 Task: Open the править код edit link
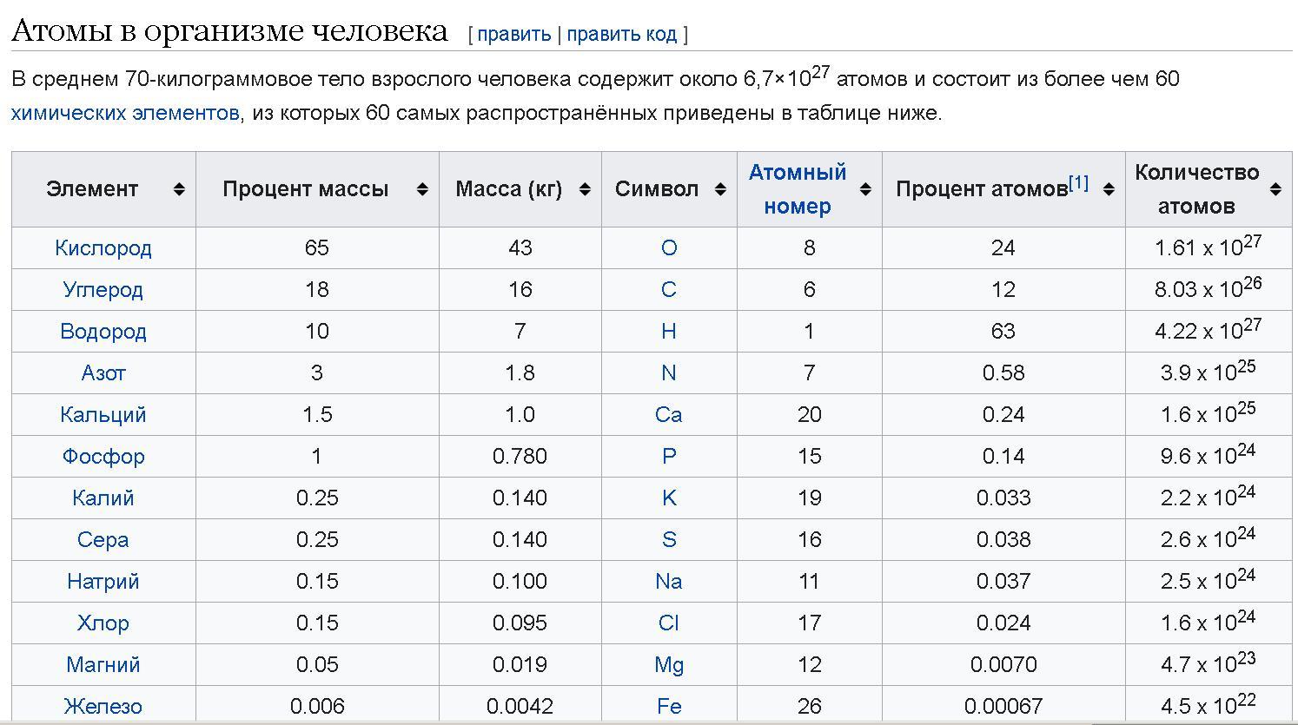pyautogui.click(x=621, y=34)
